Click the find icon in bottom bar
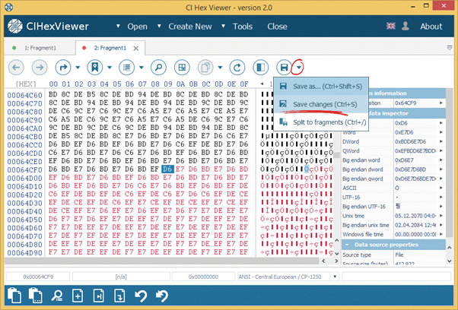 tap(56, 296)
